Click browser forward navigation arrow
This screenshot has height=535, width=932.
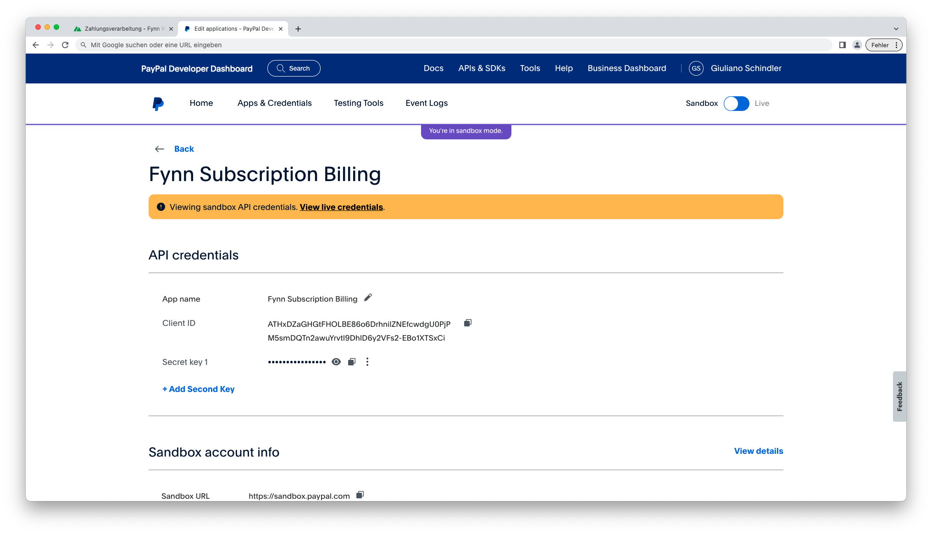[50, 45]
